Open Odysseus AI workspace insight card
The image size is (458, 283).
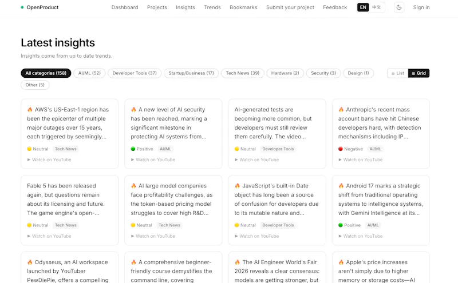(x=69, y=268)
